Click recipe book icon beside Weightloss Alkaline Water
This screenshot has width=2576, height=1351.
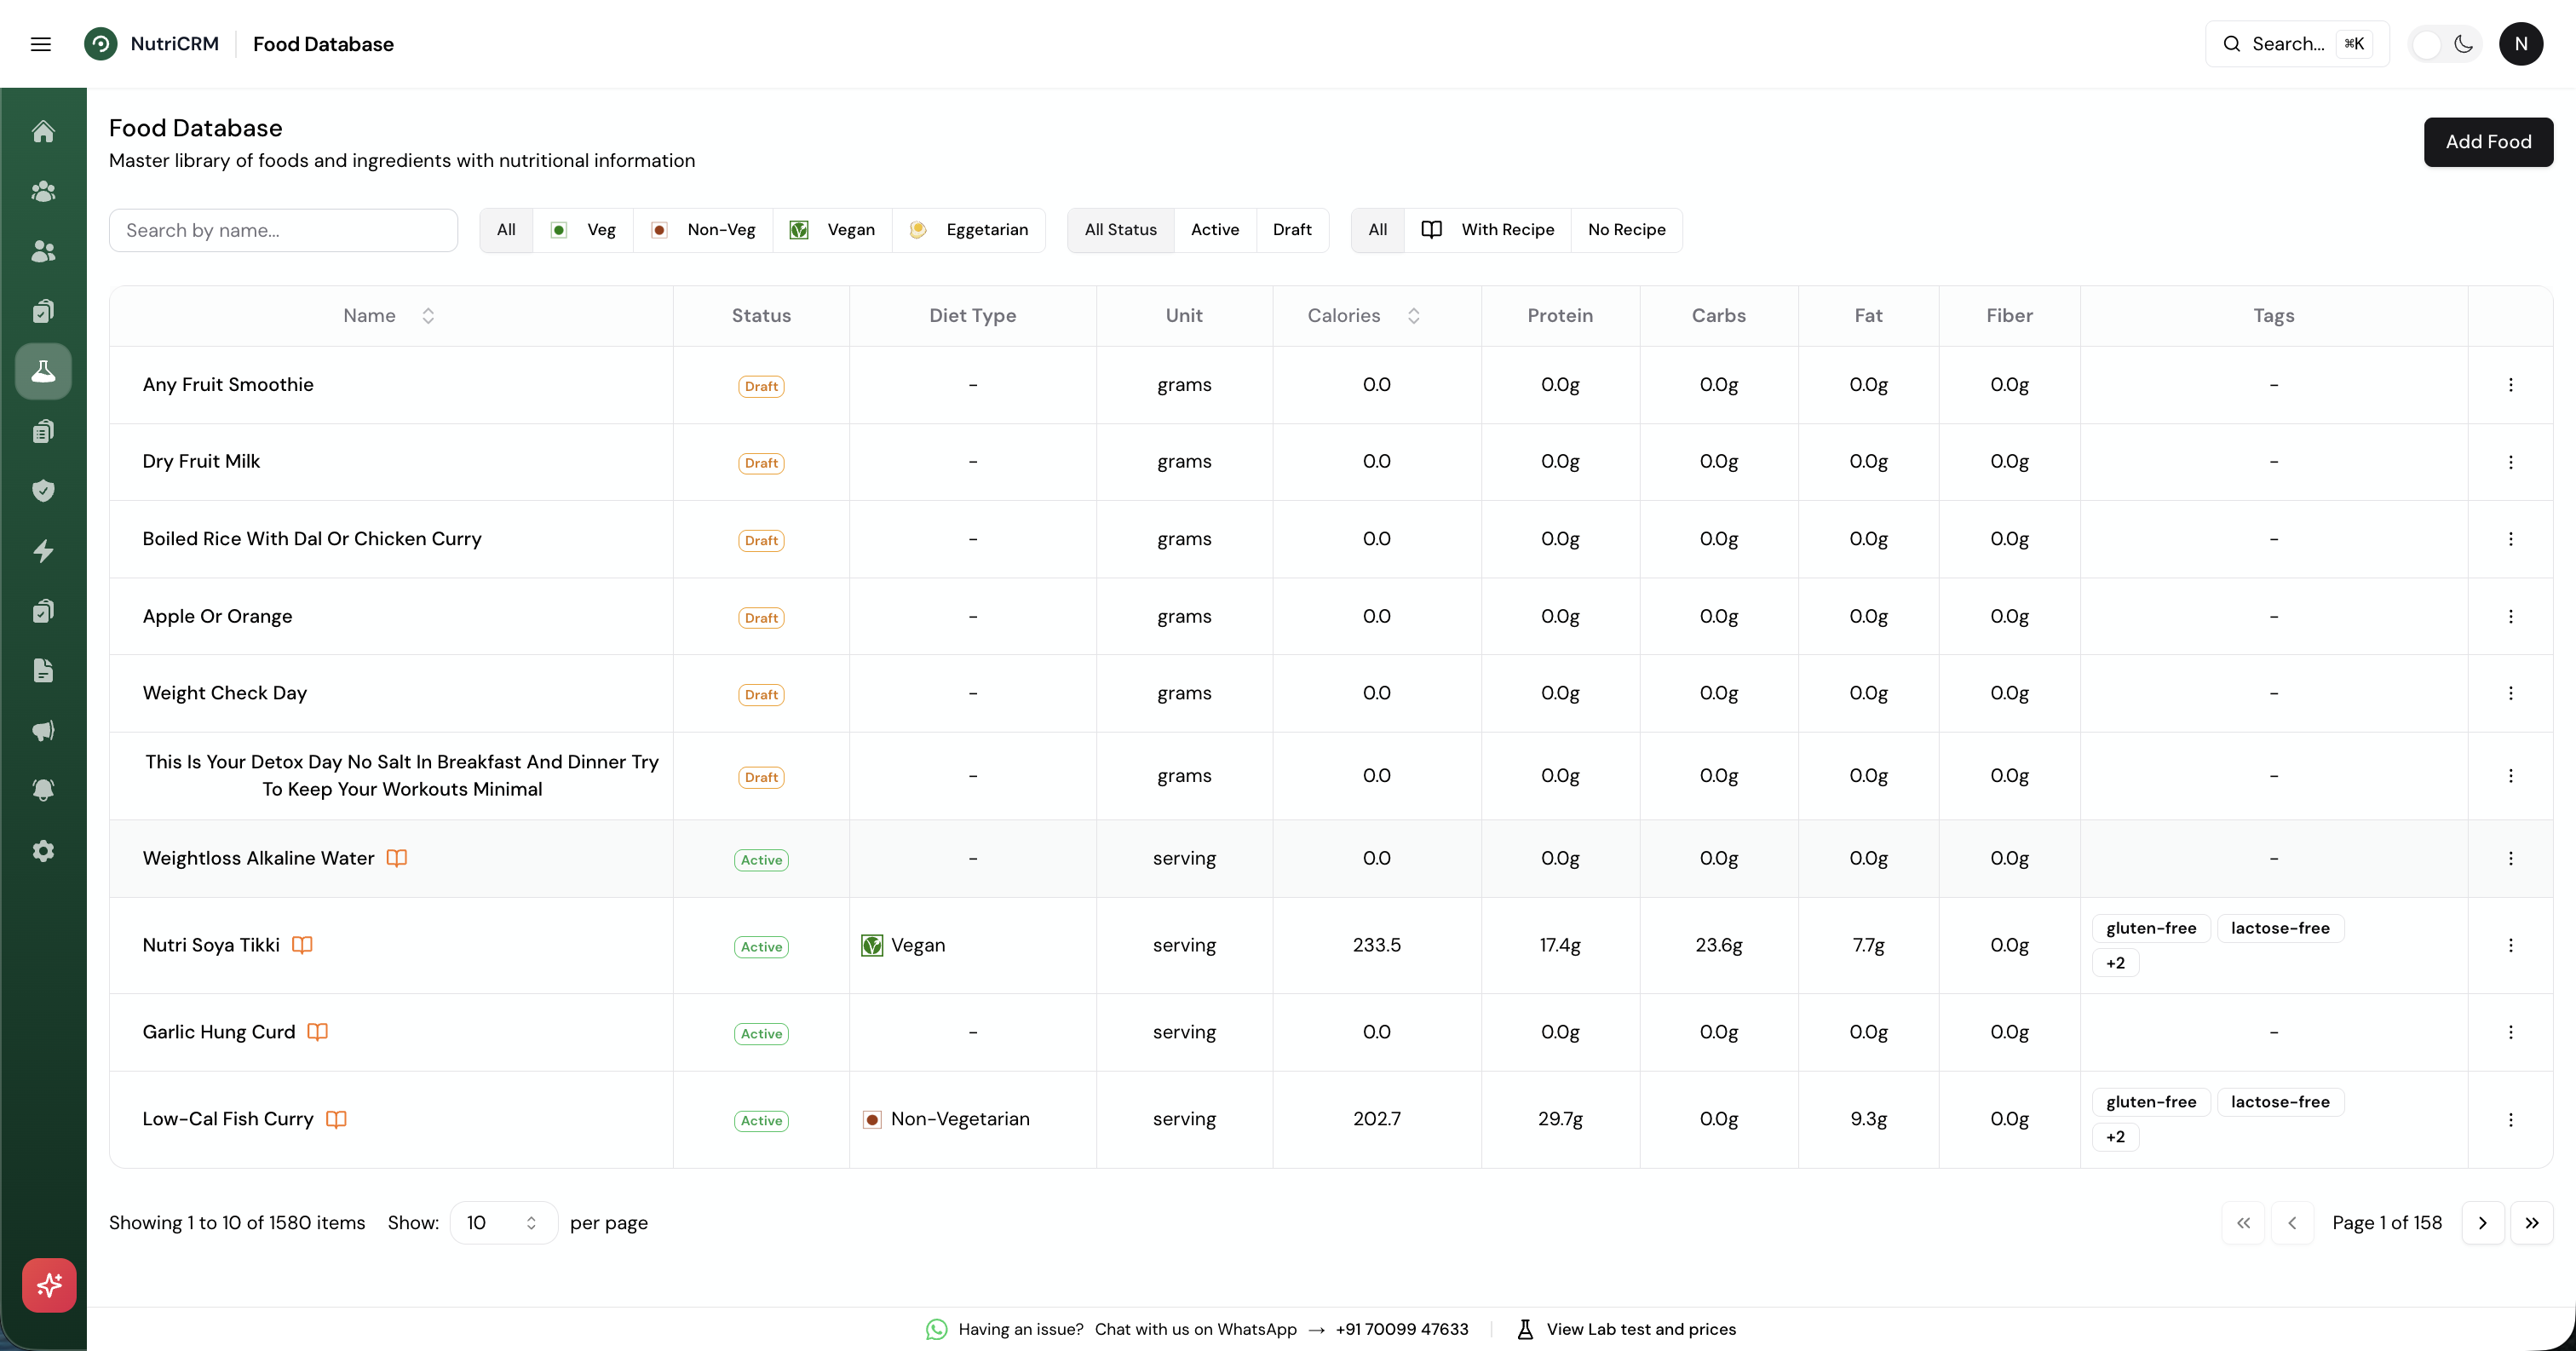click(x=397, y=858)
